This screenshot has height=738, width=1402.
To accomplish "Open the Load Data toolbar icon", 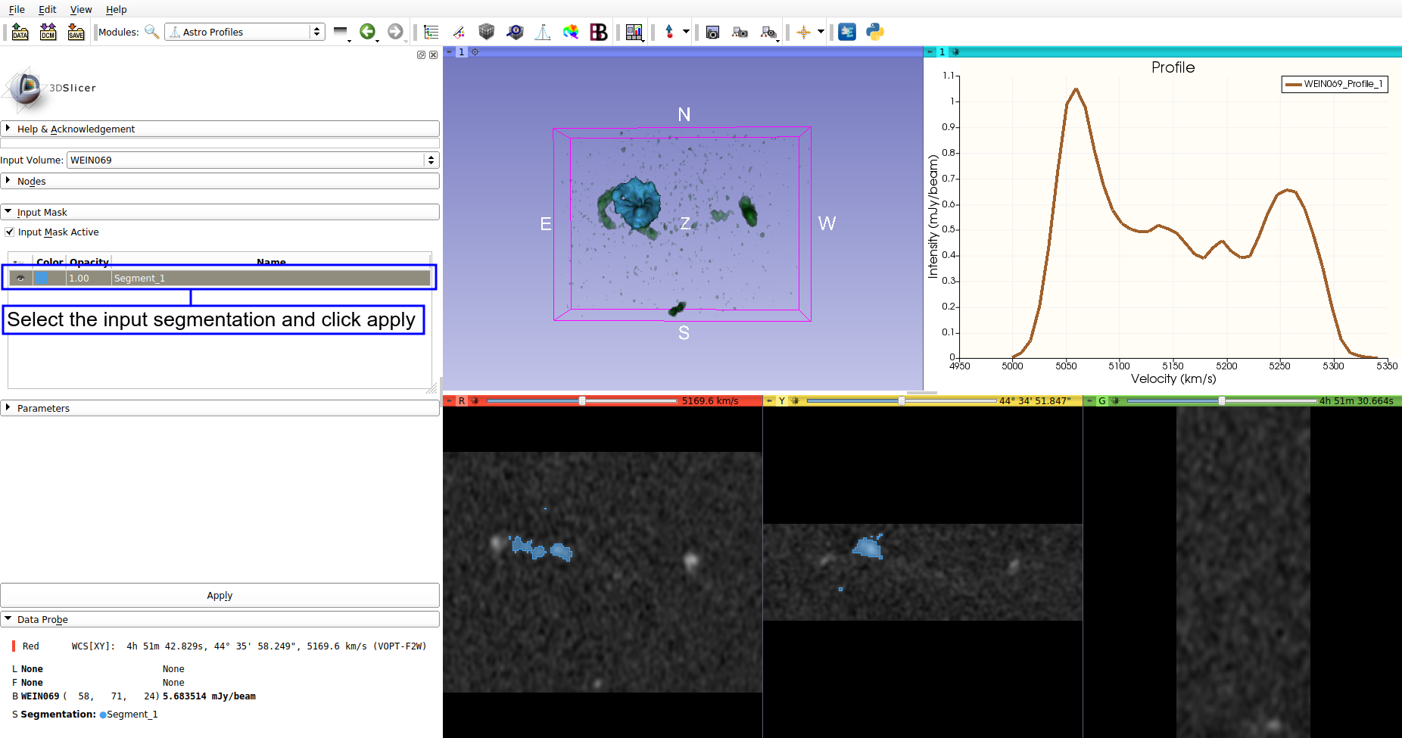I will 20,32.
